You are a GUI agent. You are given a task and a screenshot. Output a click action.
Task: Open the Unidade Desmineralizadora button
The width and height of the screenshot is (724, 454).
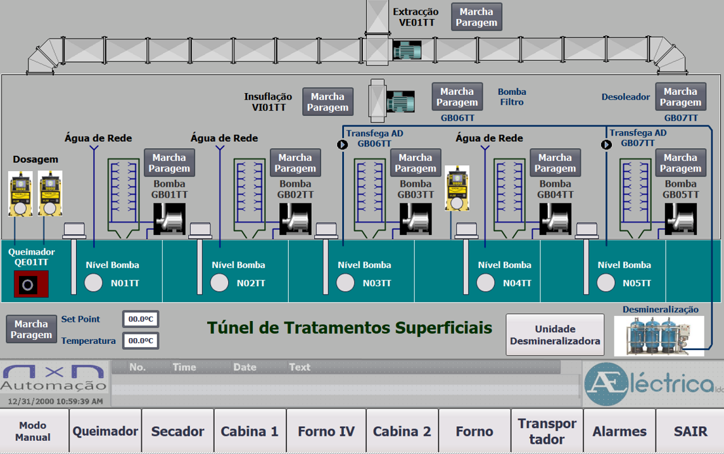pyautogui.click(x=555, y=335)
